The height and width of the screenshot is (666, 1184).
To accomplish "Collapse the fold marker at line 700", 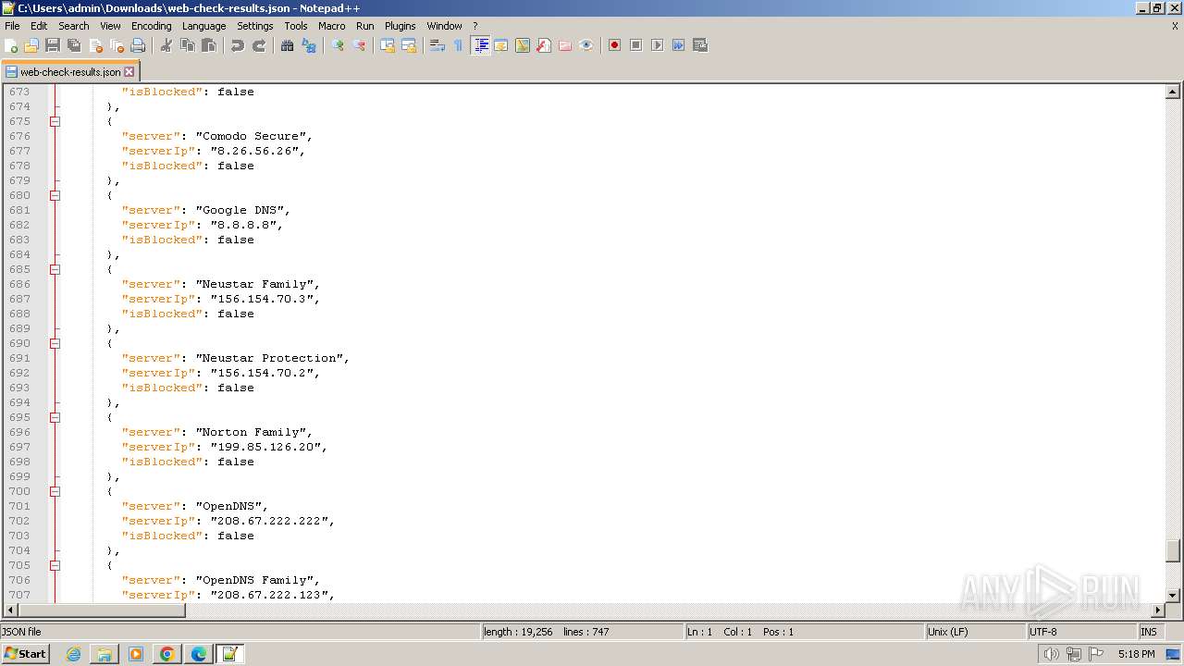I will click(55, 491).
